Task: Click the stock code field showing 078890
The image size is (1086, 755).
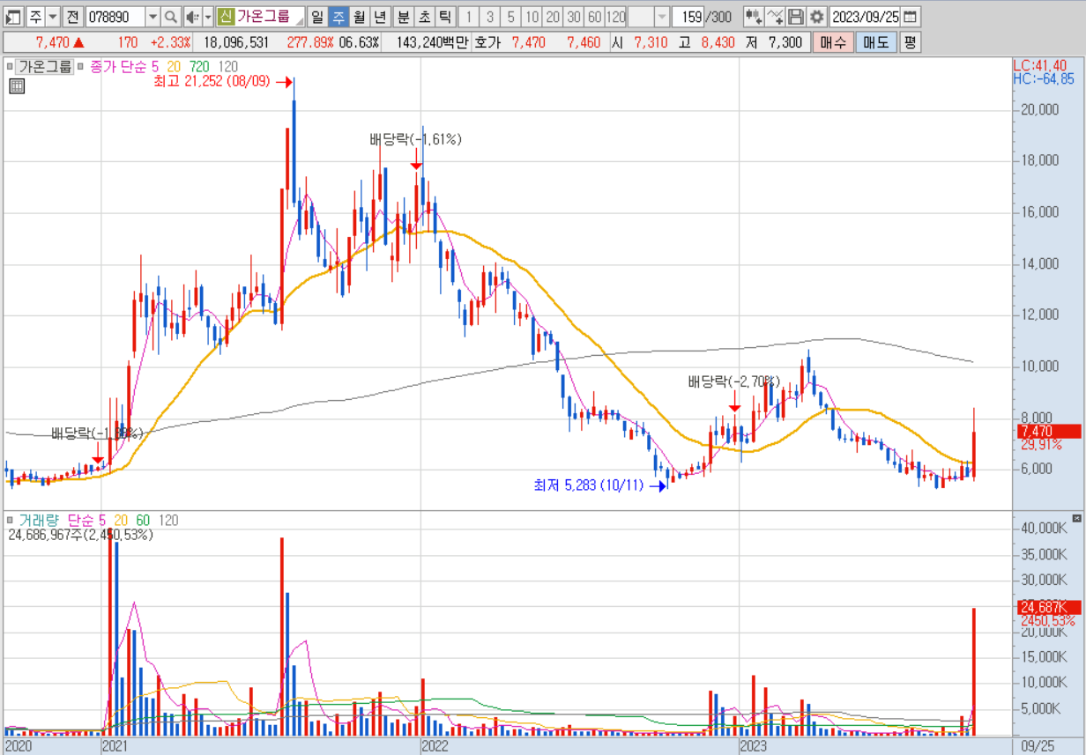Action: point(114,17)
